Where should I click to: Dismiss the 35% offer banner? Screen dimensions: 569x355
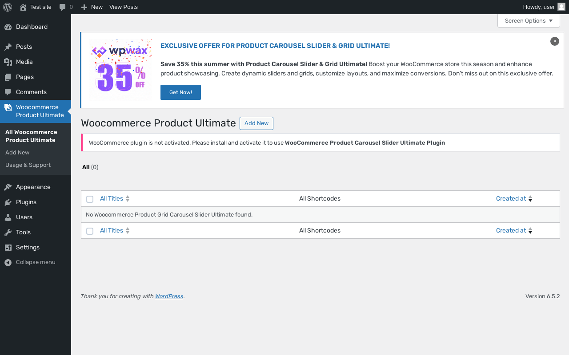point(555,41)
